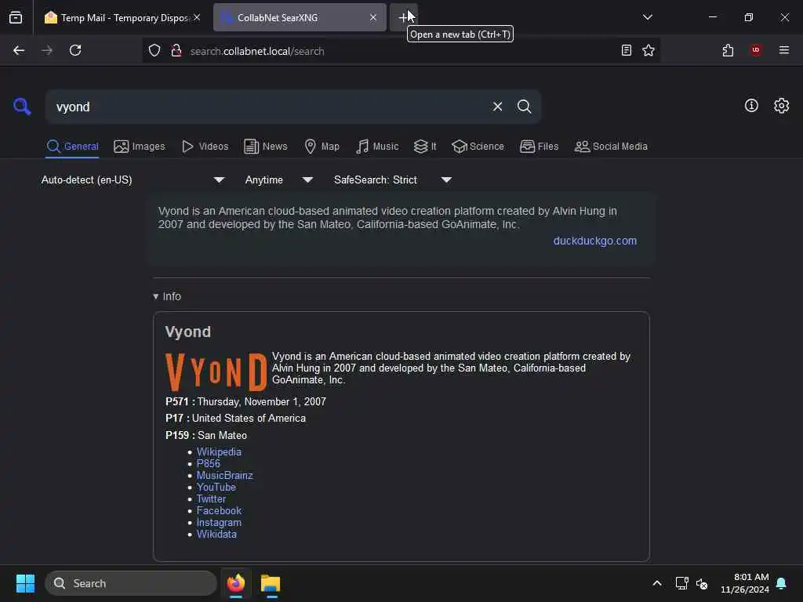Open the MusicBrainz link
This screenshot has height=602, width=803.
click(225, 475)
